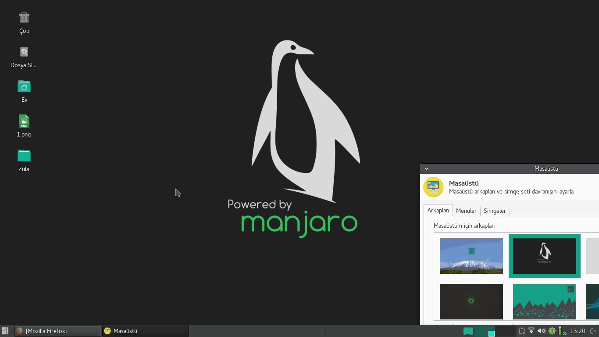Open the Çöp trash icon on desktop

pos(24,18)
